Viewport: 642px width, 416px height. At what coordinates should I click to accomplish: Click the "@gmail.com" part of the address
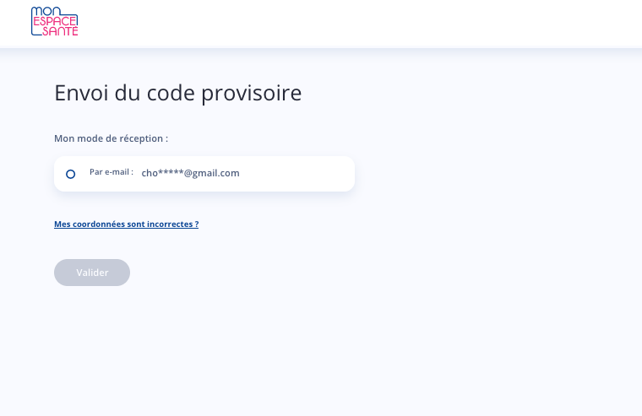pyautogui.click(x=212, y=173)
